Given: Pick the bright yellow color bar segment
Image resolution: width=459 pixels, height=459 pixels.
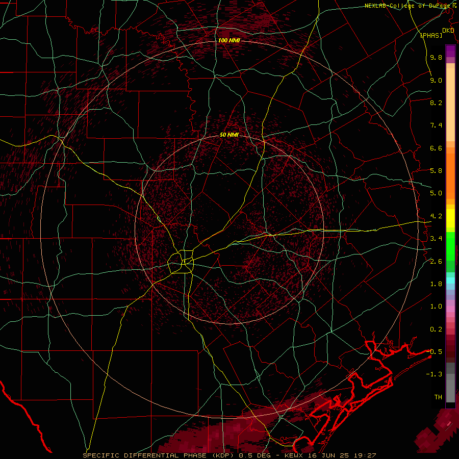Looking at the screenshot, I should [450, 218].
